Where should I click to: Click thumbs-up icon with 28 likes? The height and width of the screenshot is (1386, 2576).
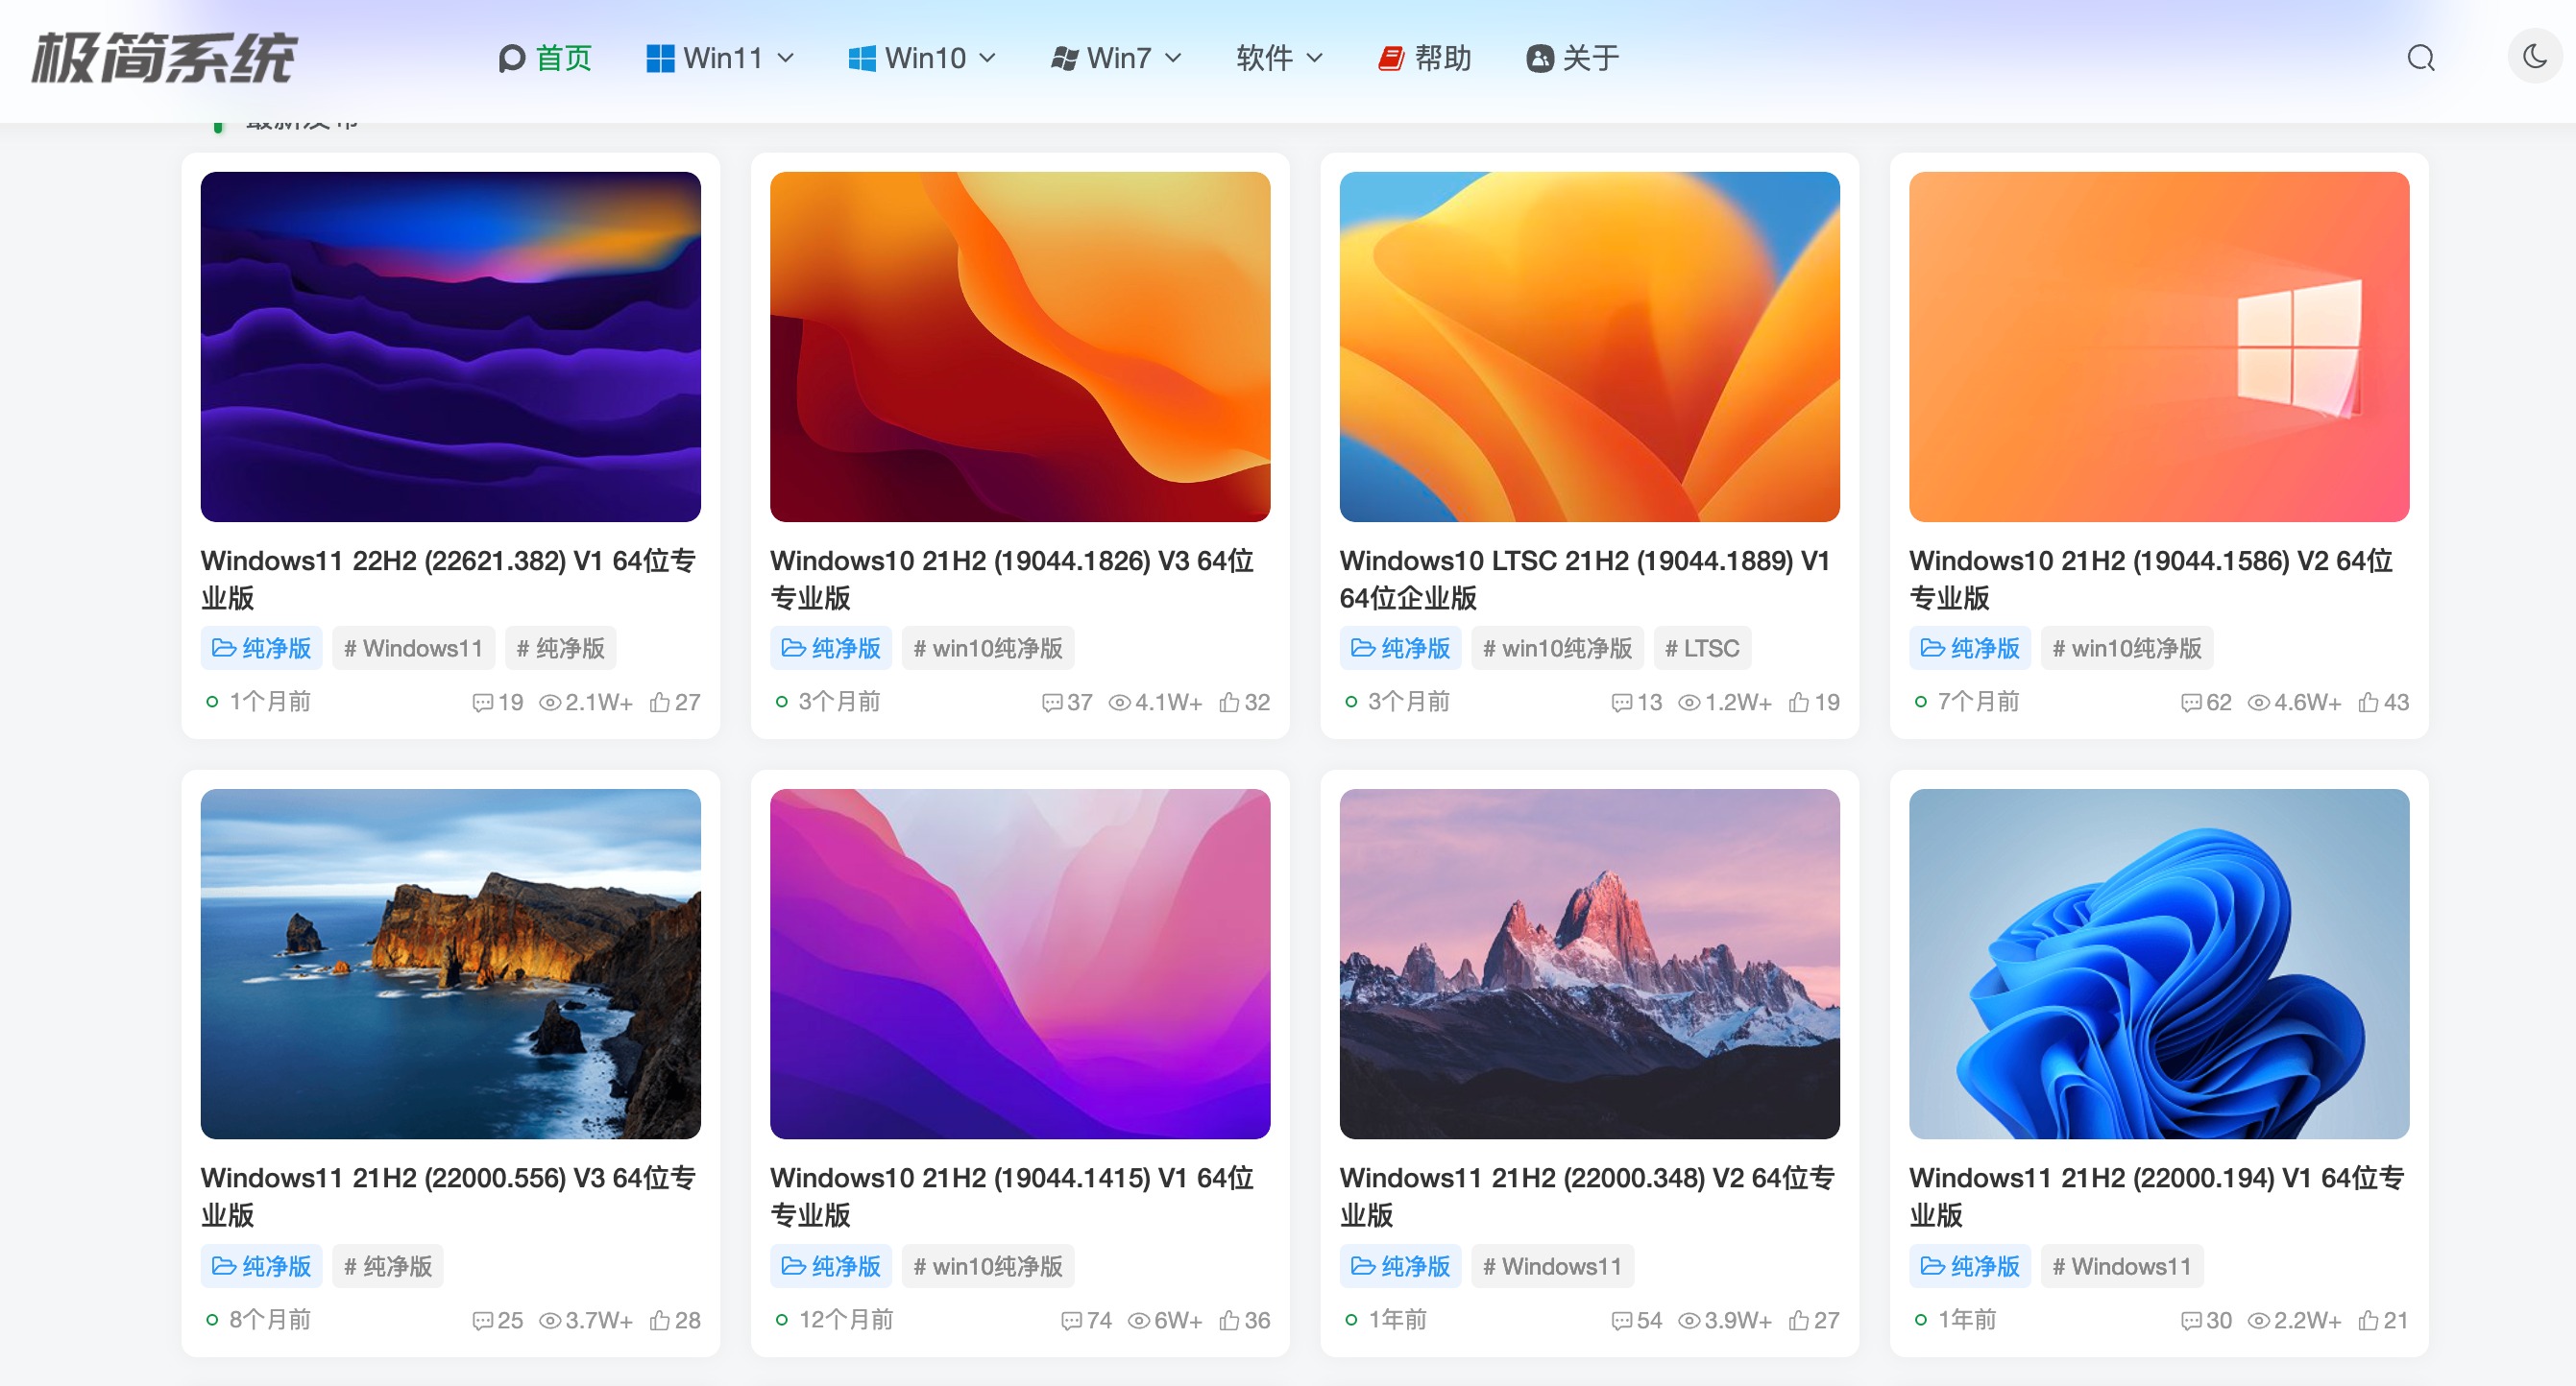pos(659,1320)
